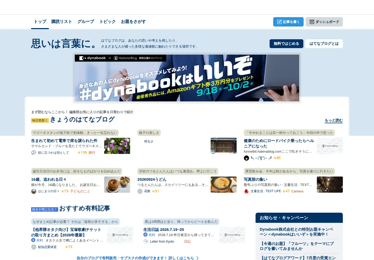374x260 pixels.
Task: Open the Dynabook株式会社 campaign announcement
Action: click(297, 232)
